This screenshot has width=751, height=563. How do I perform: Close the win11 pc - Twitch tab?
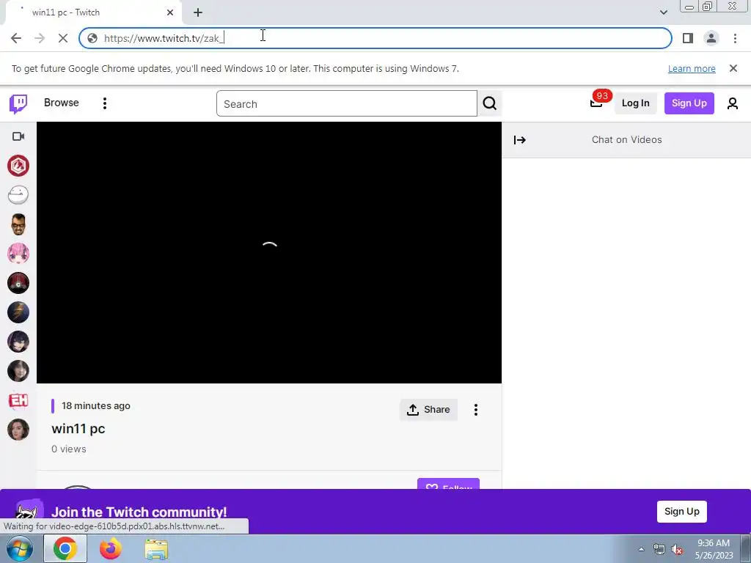pos(170,12)
